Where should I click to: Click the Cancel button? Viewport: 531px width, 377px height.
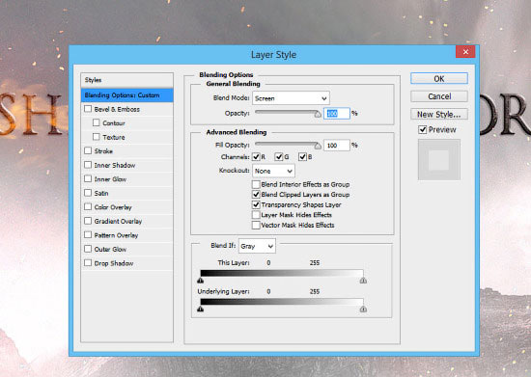439,96
